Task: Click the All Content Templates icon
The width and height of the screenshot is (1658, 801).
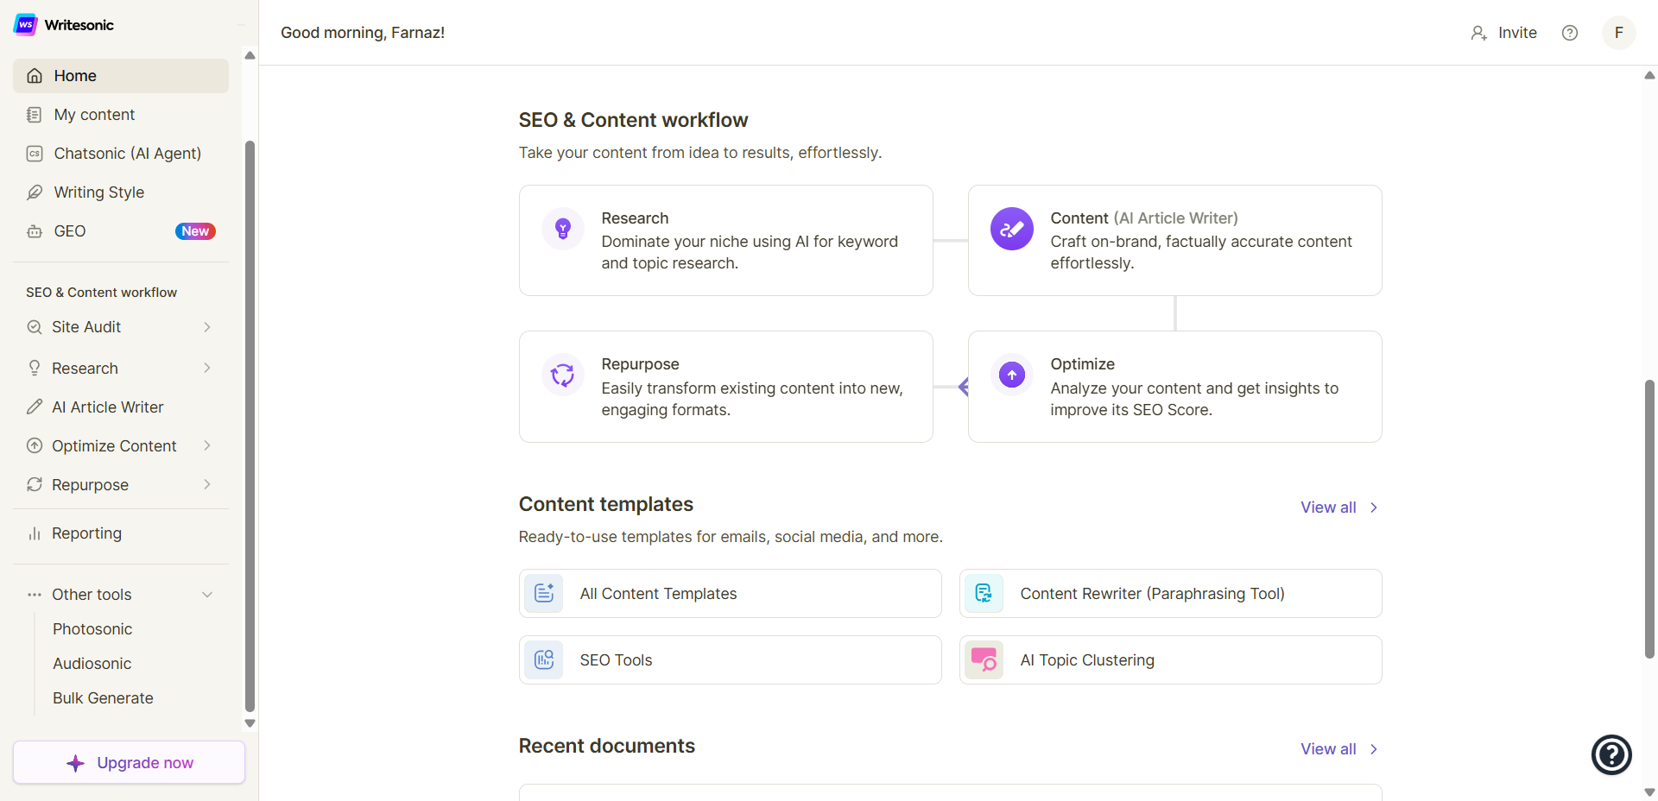Action: [544, 594]
